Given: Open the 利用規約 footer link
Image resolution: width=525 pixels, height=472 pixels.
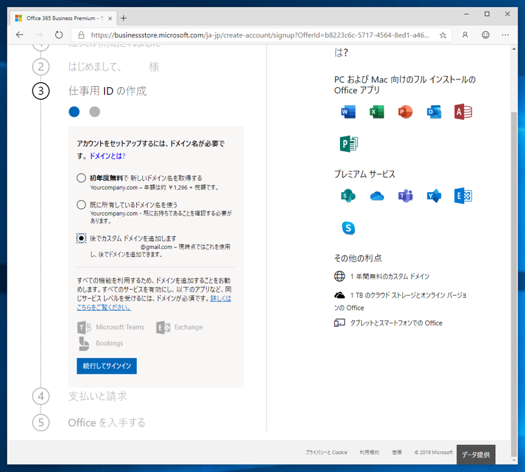Looking at the screenshot, I should pyautogui.click(x=370, y=452).
